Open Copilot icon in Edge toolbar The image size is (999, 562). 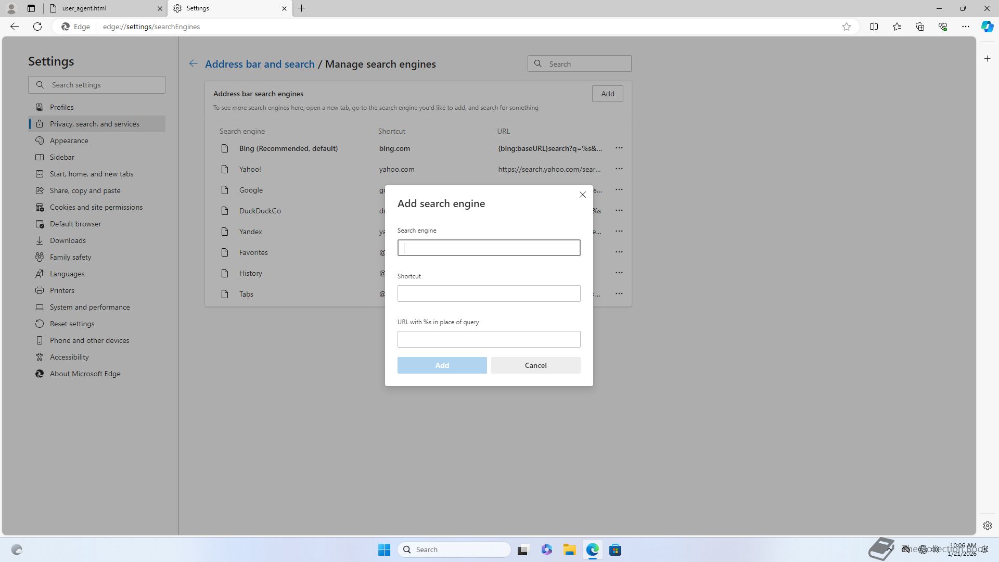(987, 27)
